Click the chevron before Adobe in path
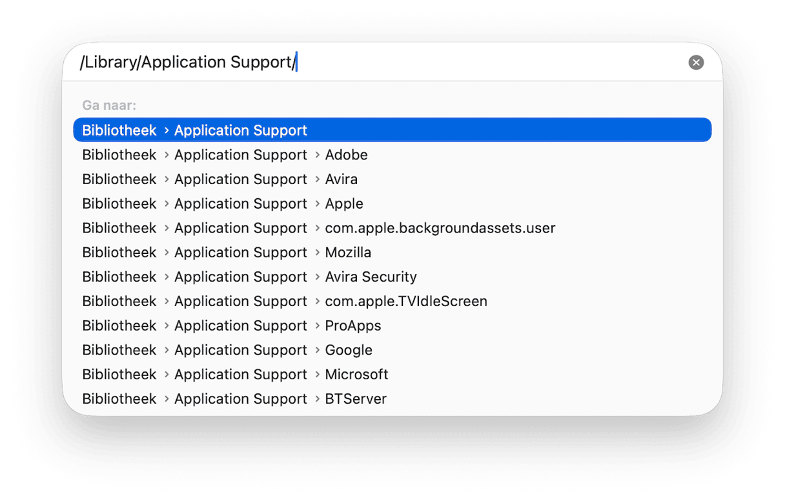Screen dimensions: 785x498 point(318,155)
